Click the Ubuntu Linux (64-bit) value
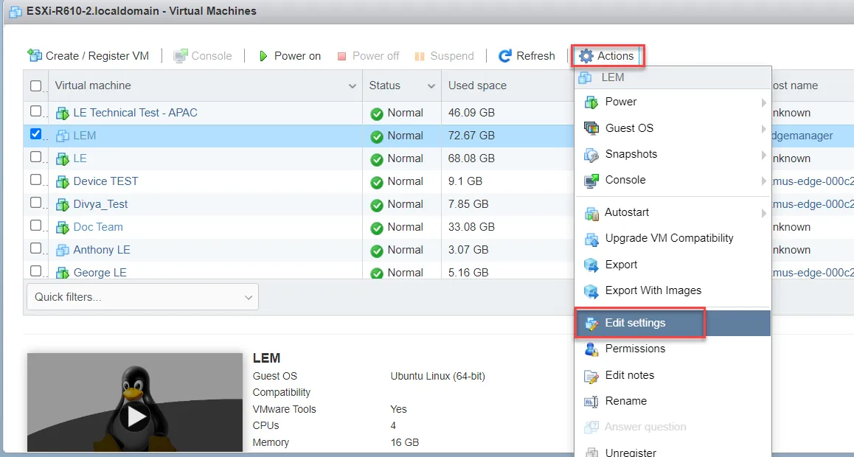The image size is (854, 457). [438, 377]
